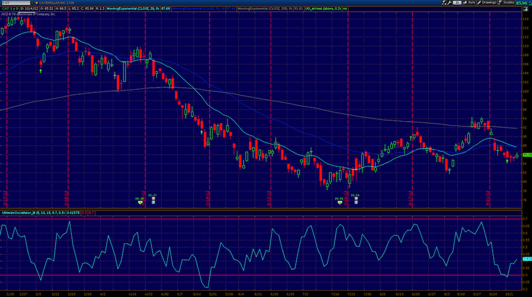The image size is (532, 297).
Task: Click the cyan 0.415 oscillator axis bubble
Action: pyautogui.click(x=527, y=259)
